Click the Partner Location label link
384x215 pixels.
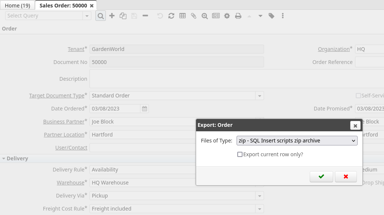(x=64, y=135)
